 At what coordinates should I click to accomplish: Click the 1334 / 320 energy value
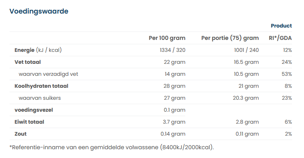(x=173, y=50)
